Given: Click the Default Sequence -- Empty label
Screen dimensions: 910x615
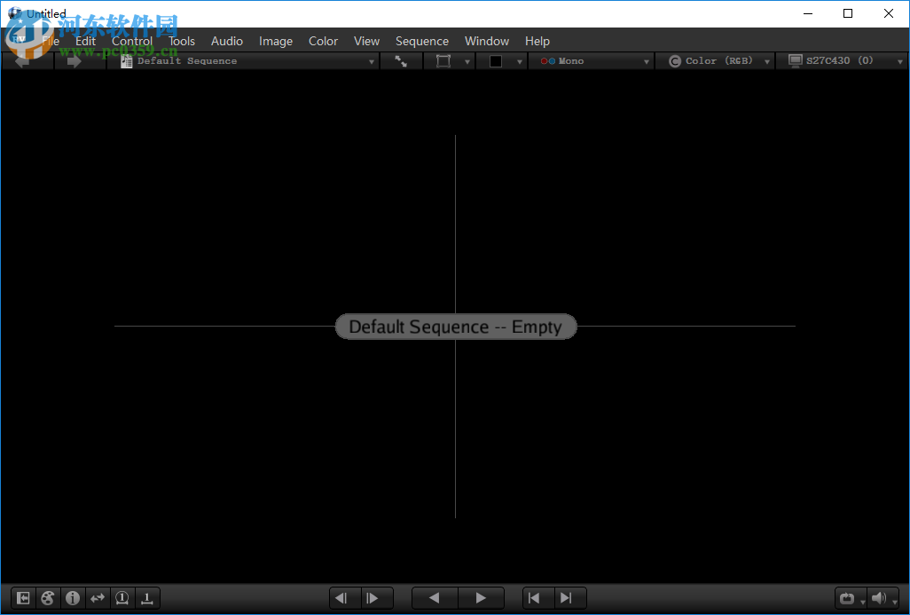Looking at the screenshot, I should (456, 327).
